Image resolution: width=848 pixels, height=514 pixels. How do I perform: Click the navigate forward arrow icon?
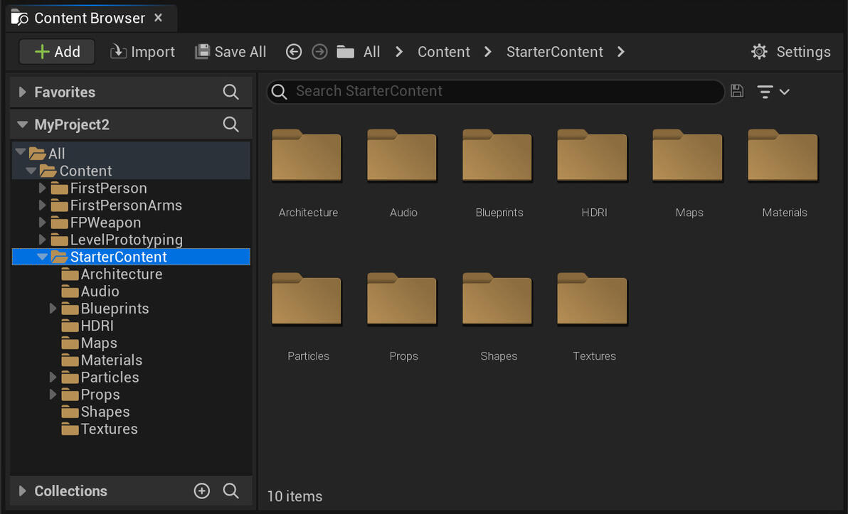[x=320, y=52]
